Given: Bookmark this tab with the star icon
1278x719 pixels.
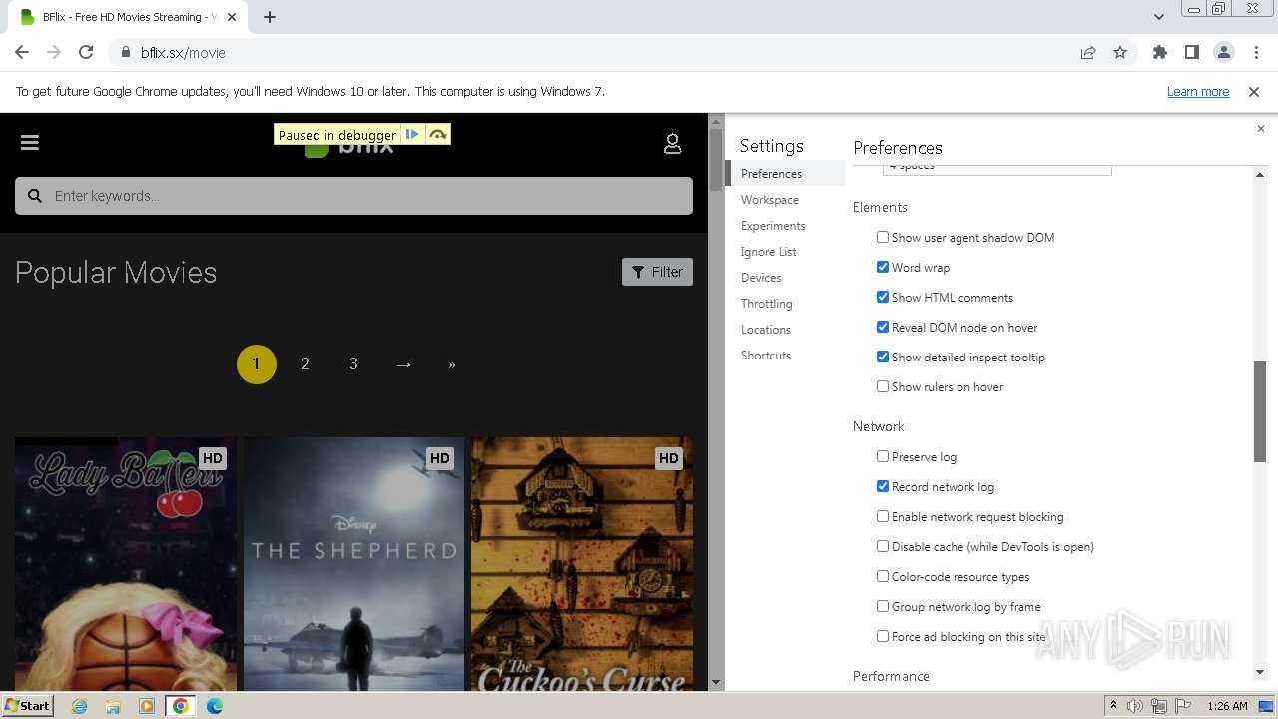Looking at the screenshot, I should [x=1120, y=52].
